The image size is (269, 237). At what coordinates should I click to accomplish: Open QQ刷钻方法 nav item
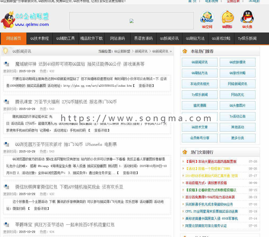[x=195, y=38]
